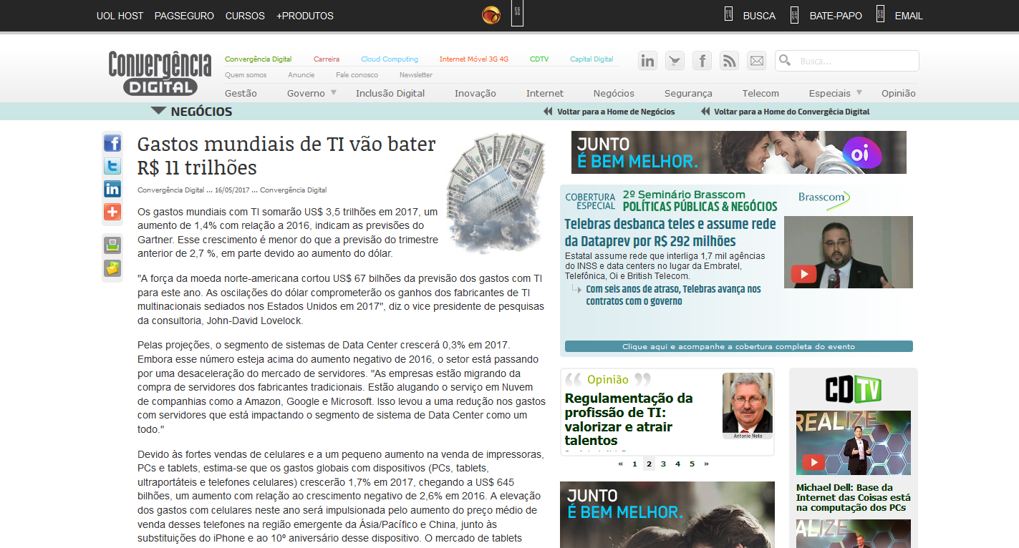Open the Segurança menu
1019x548 pixels.
688,93
